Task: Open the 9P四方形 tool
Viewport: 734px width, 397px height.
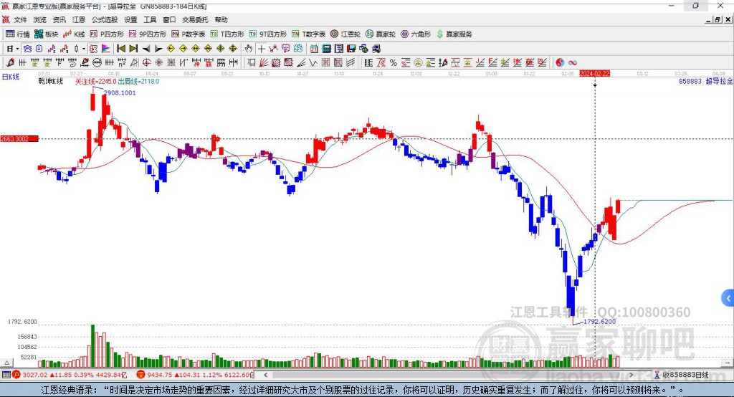Action: point(148,34)
